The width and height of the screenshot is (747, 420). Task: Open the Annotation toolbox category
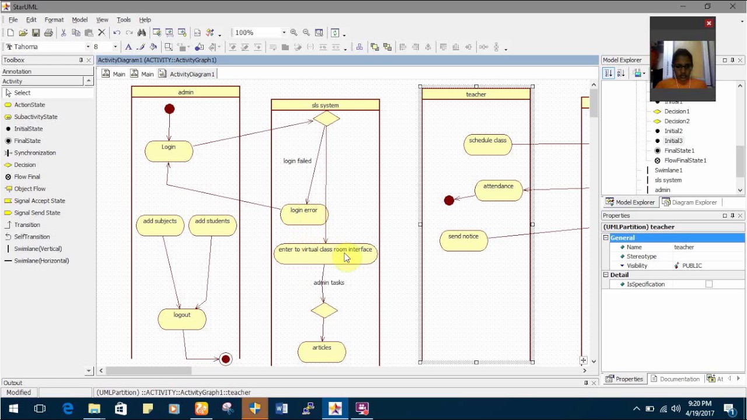47,71
